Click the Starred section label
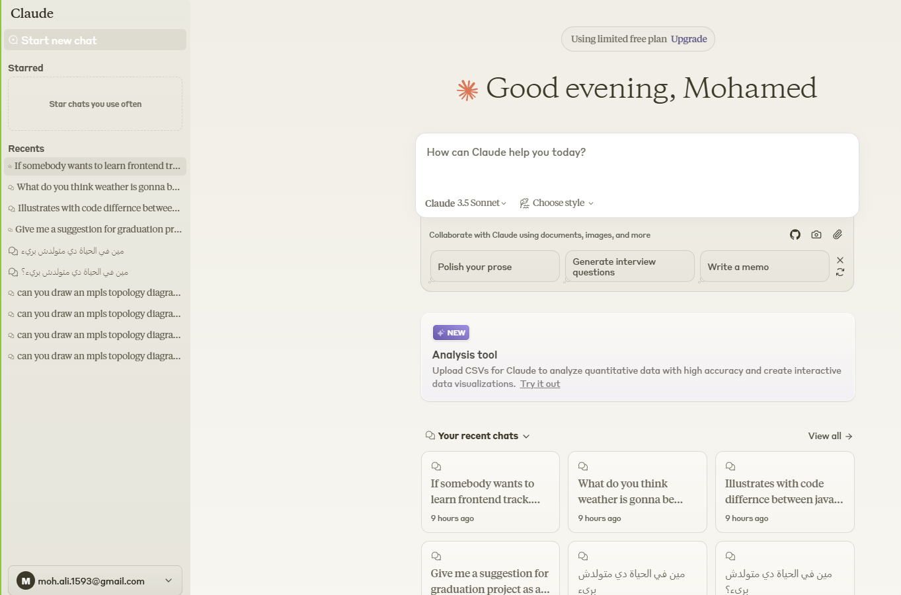 (x=26, y=68)
